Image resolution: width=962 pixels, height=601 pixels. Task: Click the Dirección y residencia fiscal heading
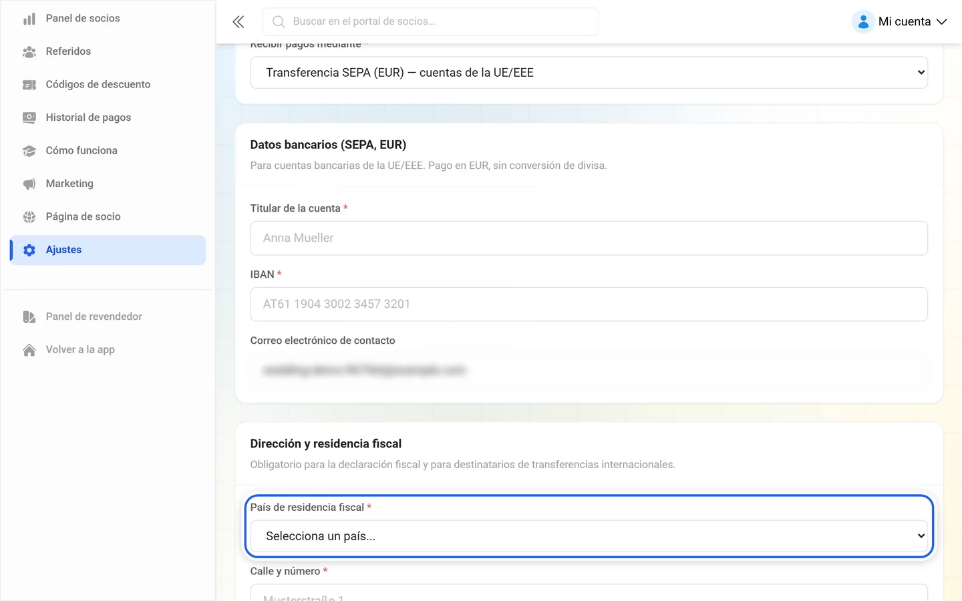click(x=326, y=444)
